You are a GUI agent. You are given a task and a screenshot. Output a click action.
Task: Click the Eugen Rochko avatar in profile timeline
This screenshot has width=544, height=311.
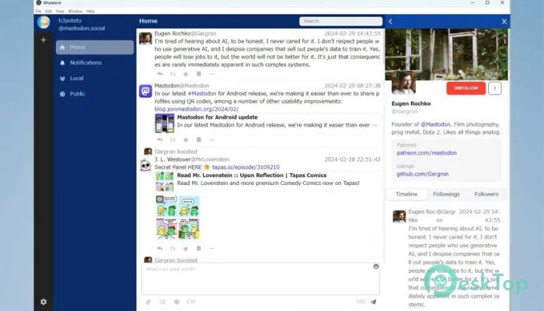pos(399,216)
